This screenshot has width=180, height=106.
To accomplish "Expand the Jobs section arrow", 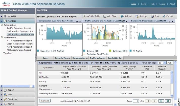I will tap(1, 95).
